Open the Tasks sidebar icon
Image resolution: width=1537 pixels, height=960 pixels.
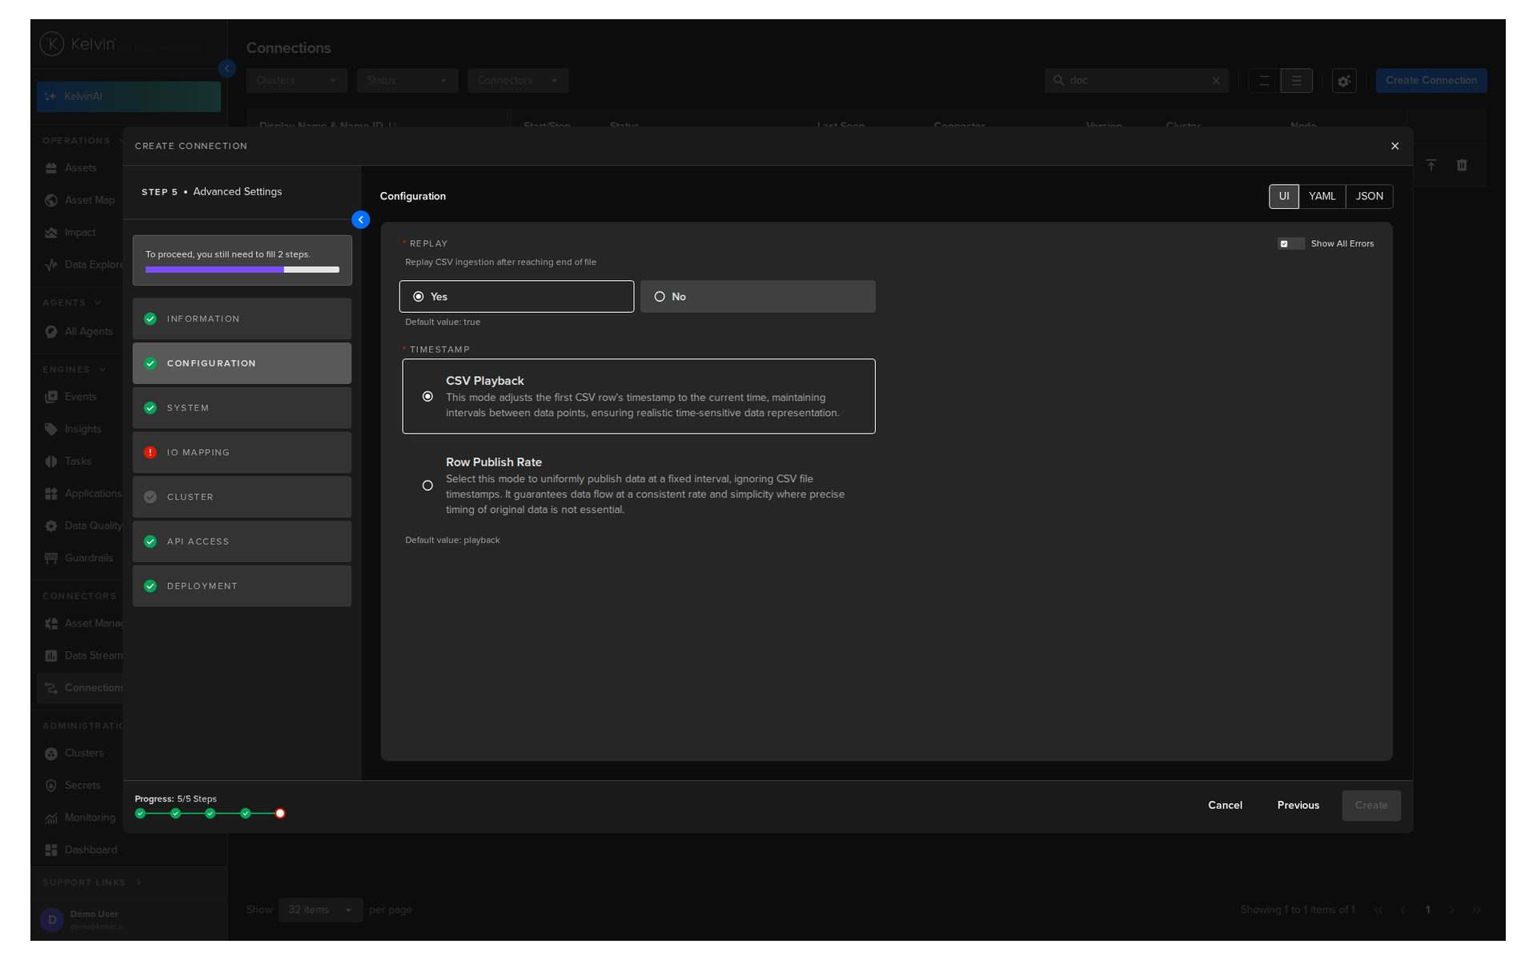51,462
